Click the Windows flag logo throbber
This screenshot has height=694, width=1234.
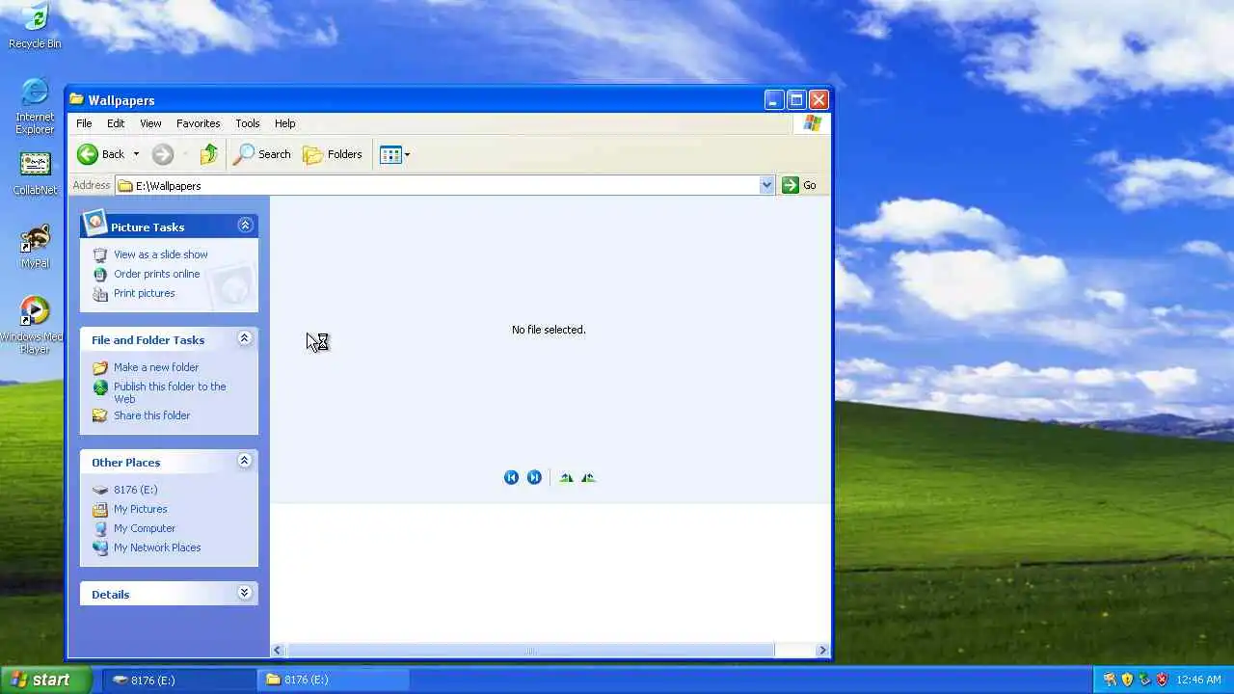(x=813, y=123)
